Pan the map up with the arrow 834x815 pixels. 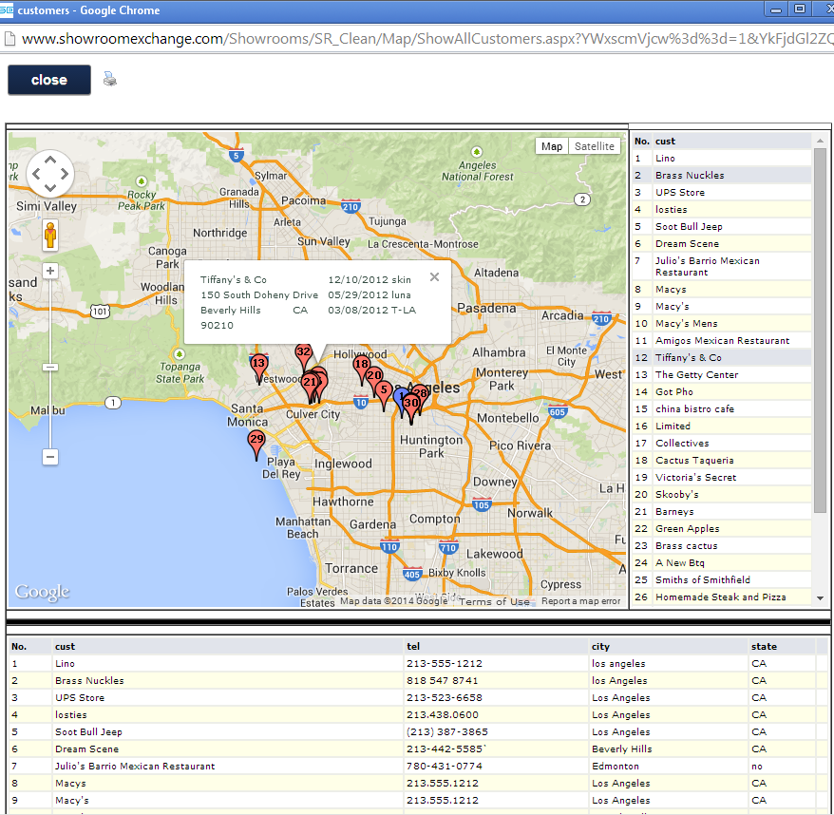coord(50,159)
